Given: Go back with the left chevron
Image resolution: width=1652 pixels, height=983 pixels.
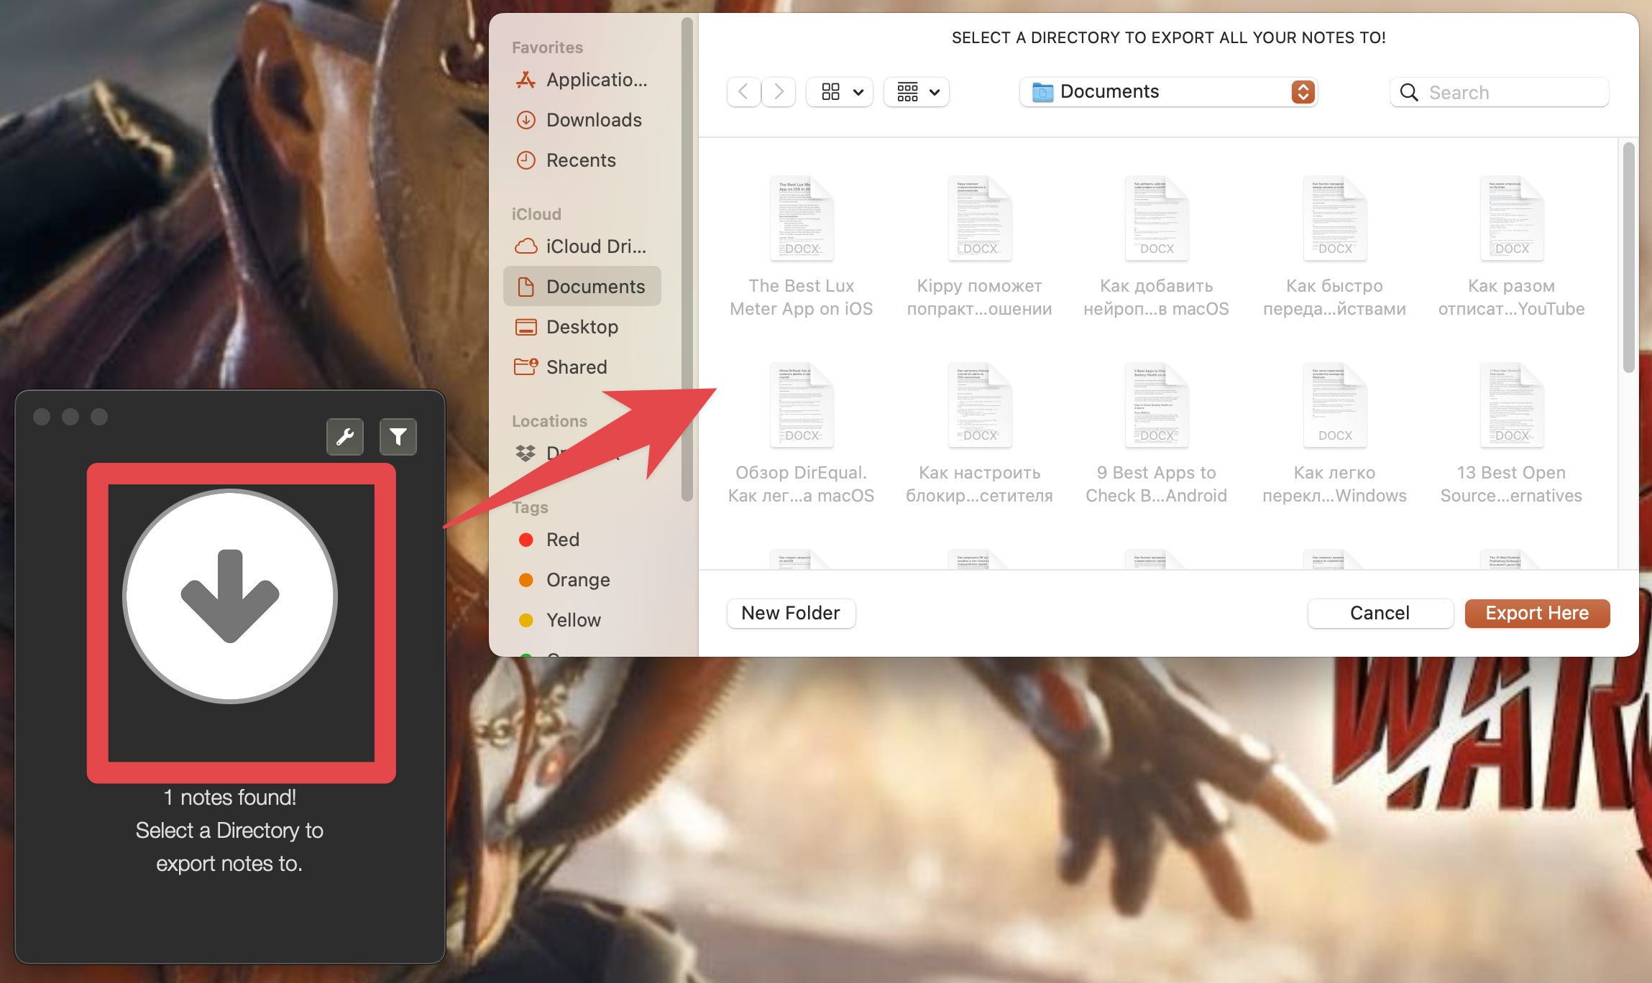Looking at the screenshot, I should point(743,92).
